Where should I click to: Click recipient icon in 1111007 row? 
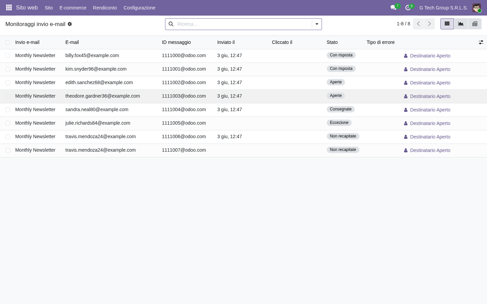[405, 150]
